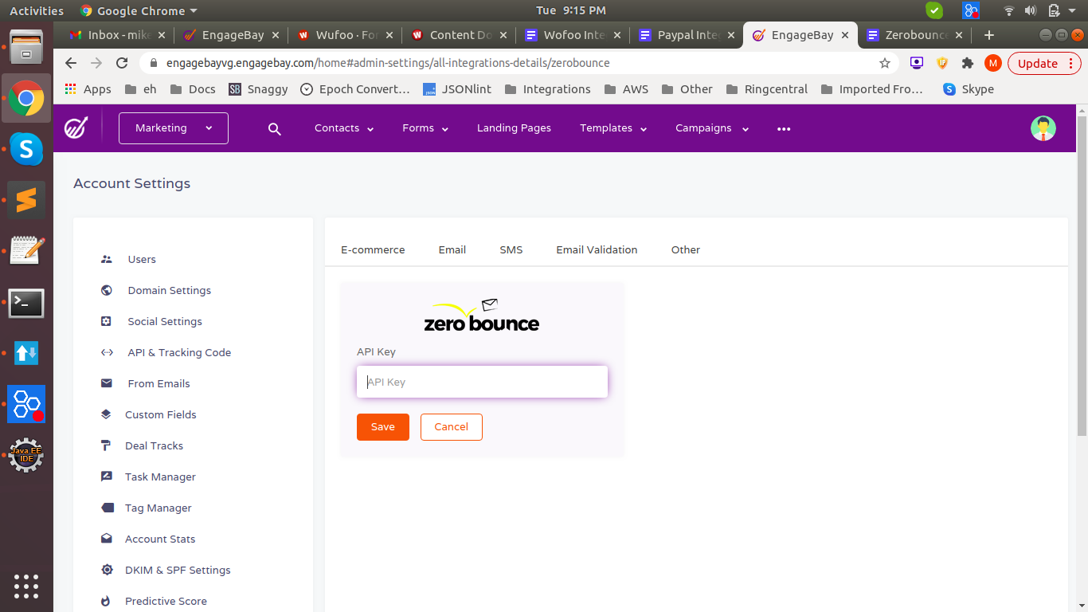This screenshot has height=612, width=1088.
Task: Open Custom Fields settings link
Action: tap(161, 414)
